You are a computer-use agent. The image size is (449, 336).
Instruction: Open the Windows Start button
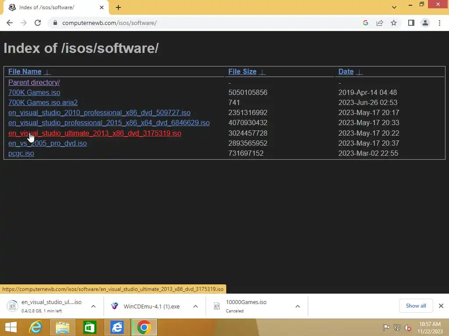tap(11, 327)
